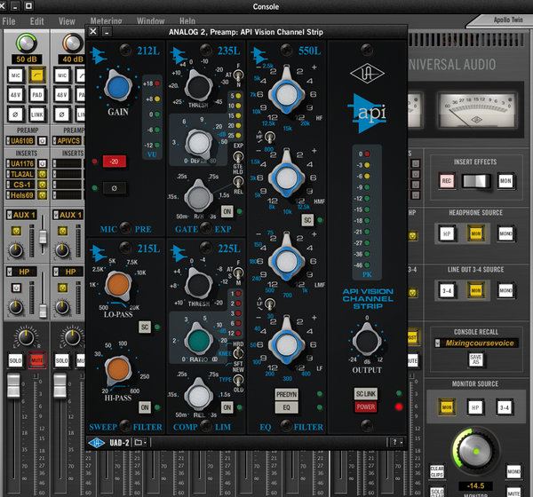Open the plugin preset folder dropdown
Viewport: 533px width, 497px height.
[x=142, y=442]
